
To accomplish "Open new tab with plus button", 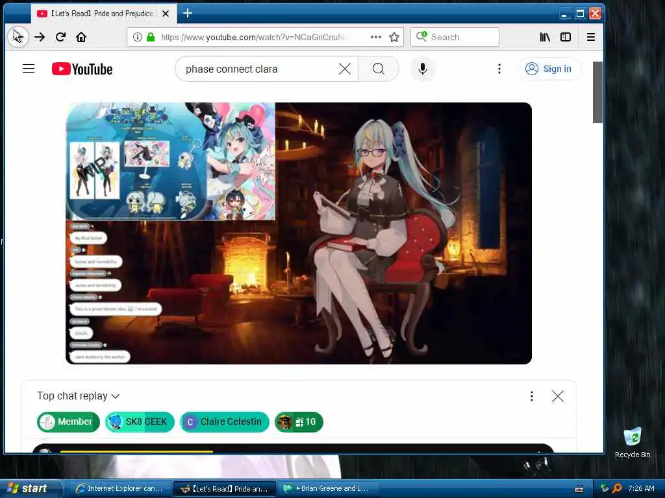I will pos(188,13).
